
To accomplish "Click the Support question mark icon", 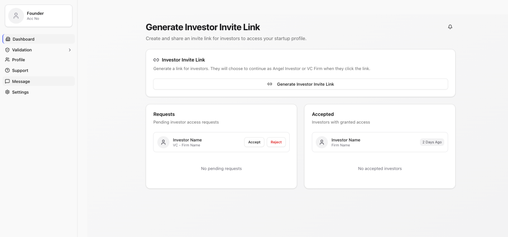I will coord(7,71).
